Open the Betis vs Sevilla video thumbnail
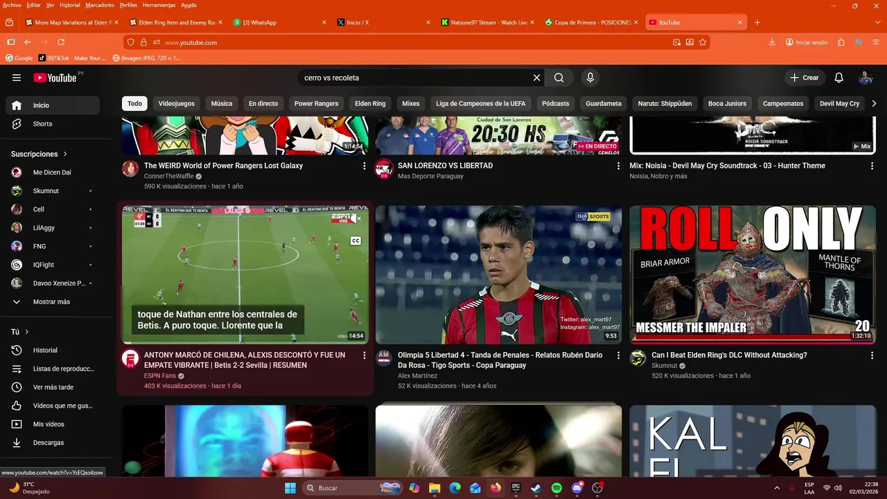This screenshot has width=887, height=499. tap(245, 274)
